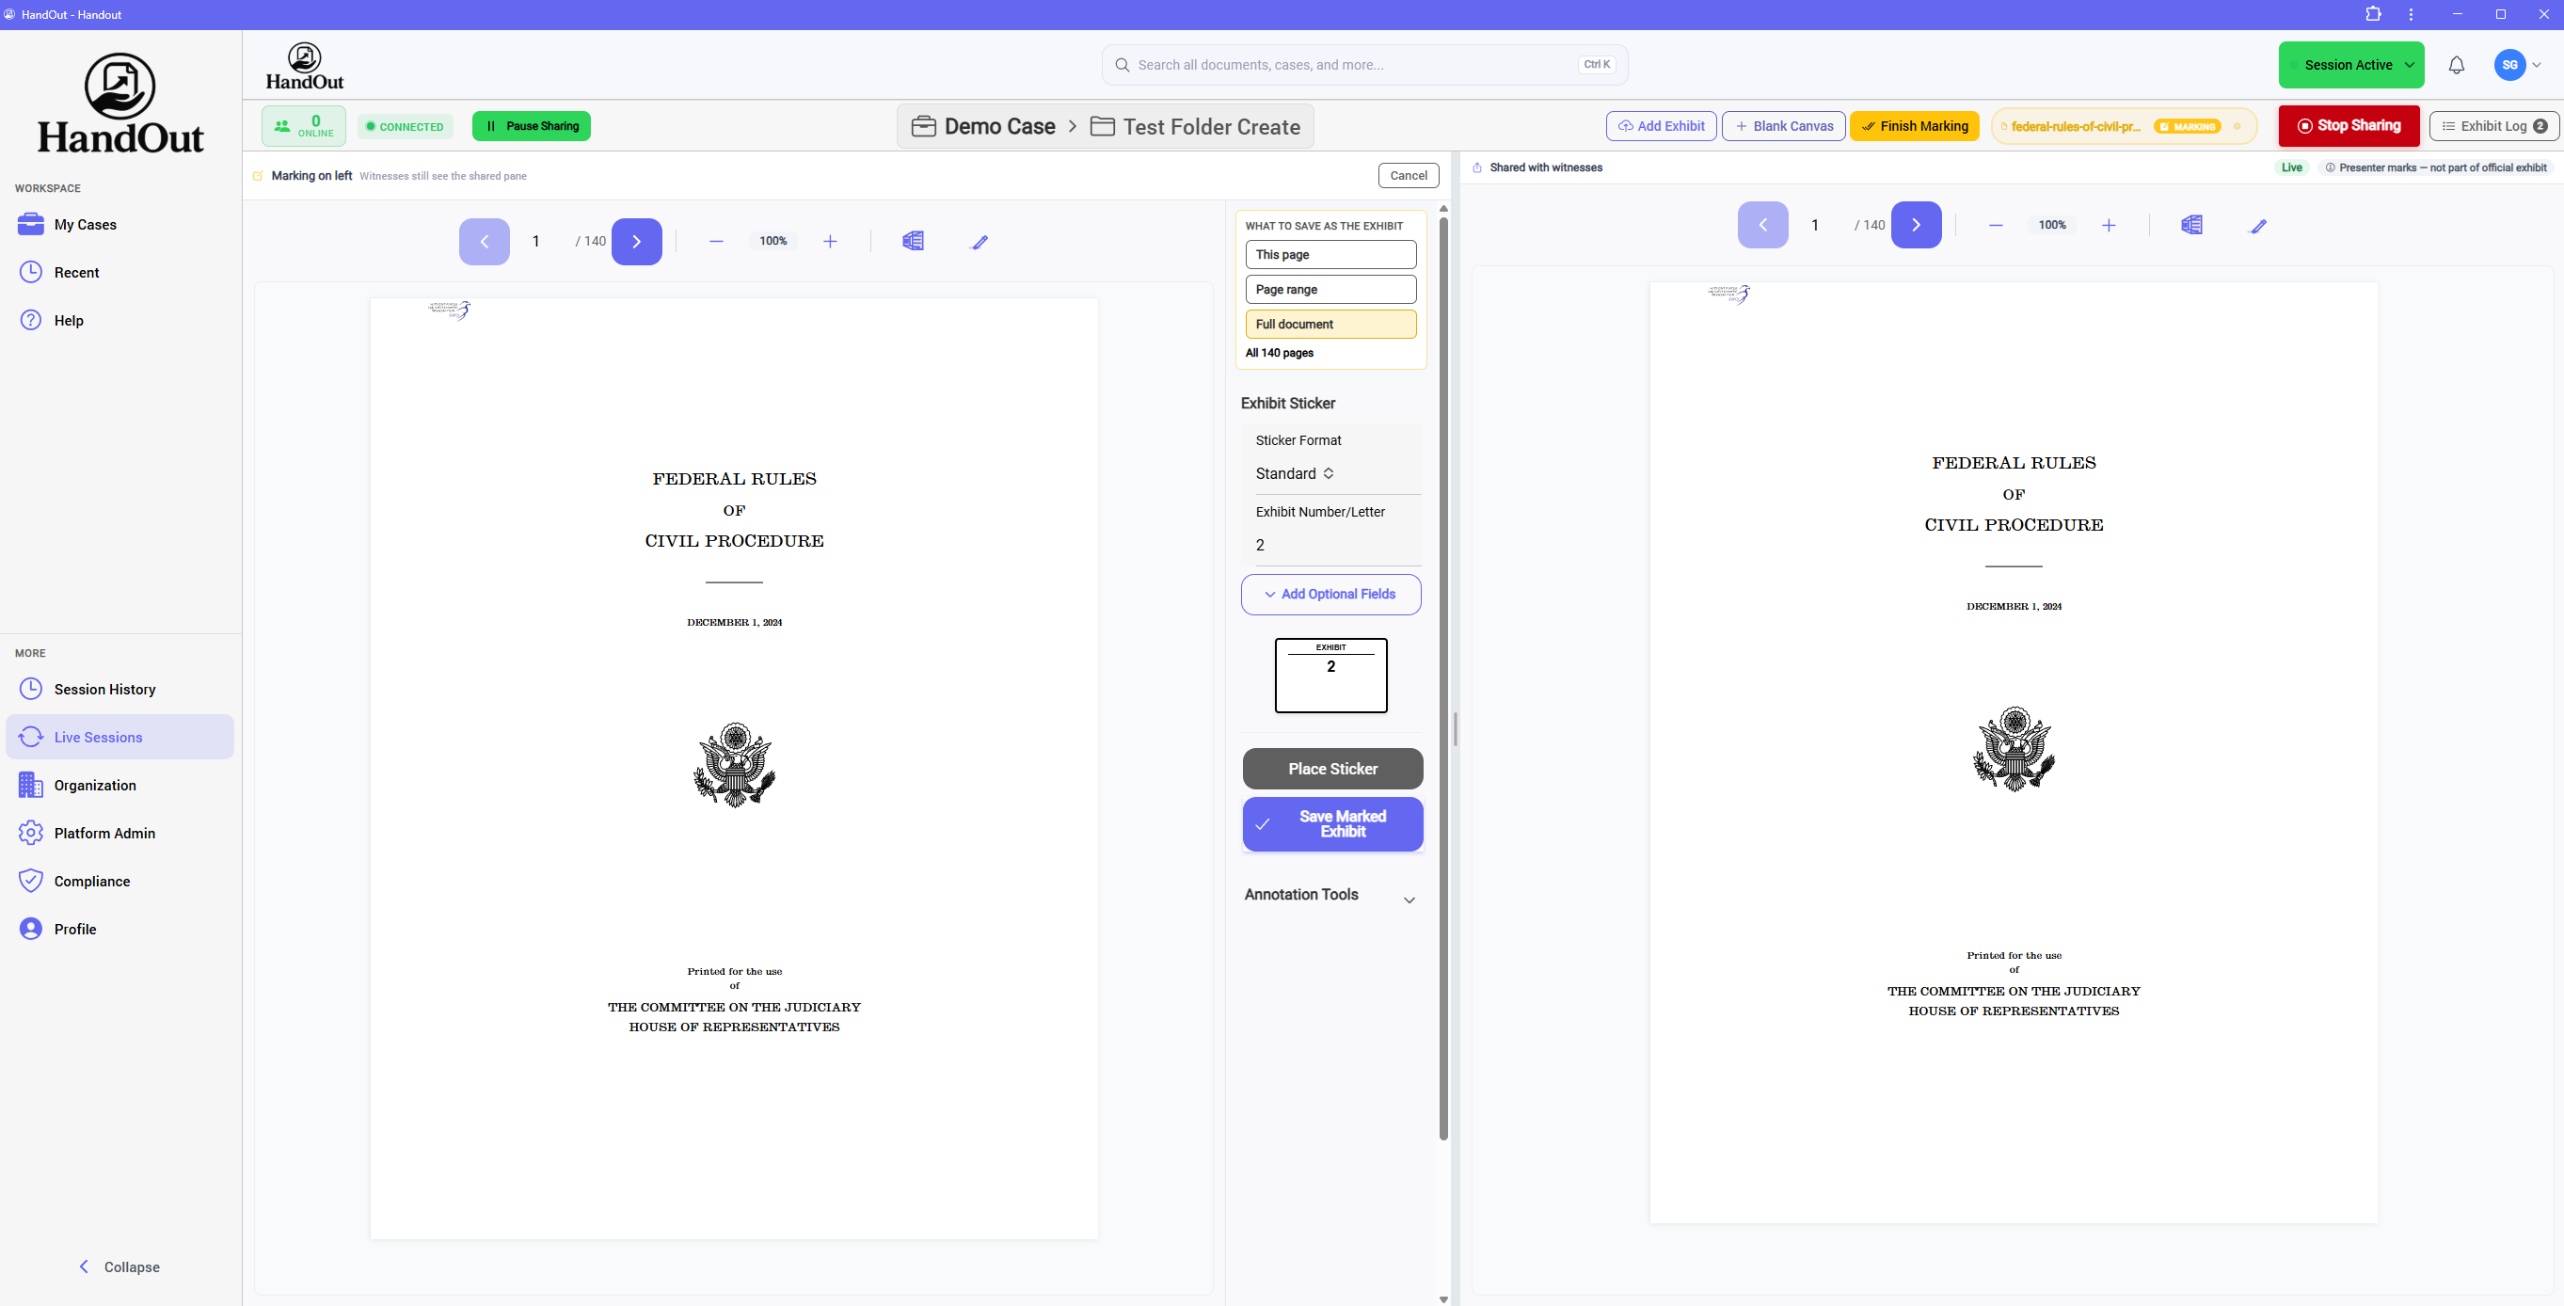Image resolution: width=2564 pixels, height=1306 pixels.
Task: Navigate to Demo Case breadcrumb
Action: pyautogui.click(x=999, y=126)
